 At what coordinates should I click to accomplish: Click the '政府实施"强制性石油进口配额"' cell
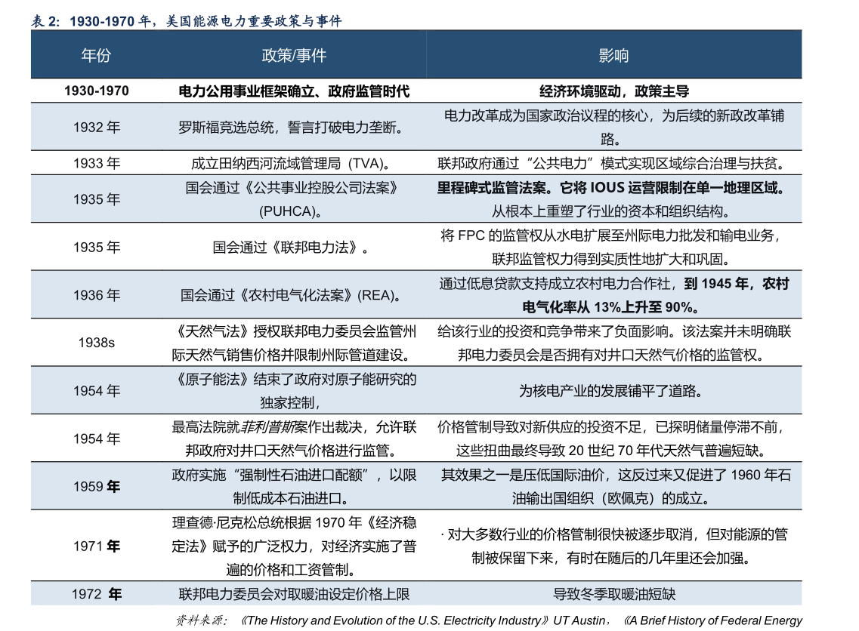[x=294, y=487]
